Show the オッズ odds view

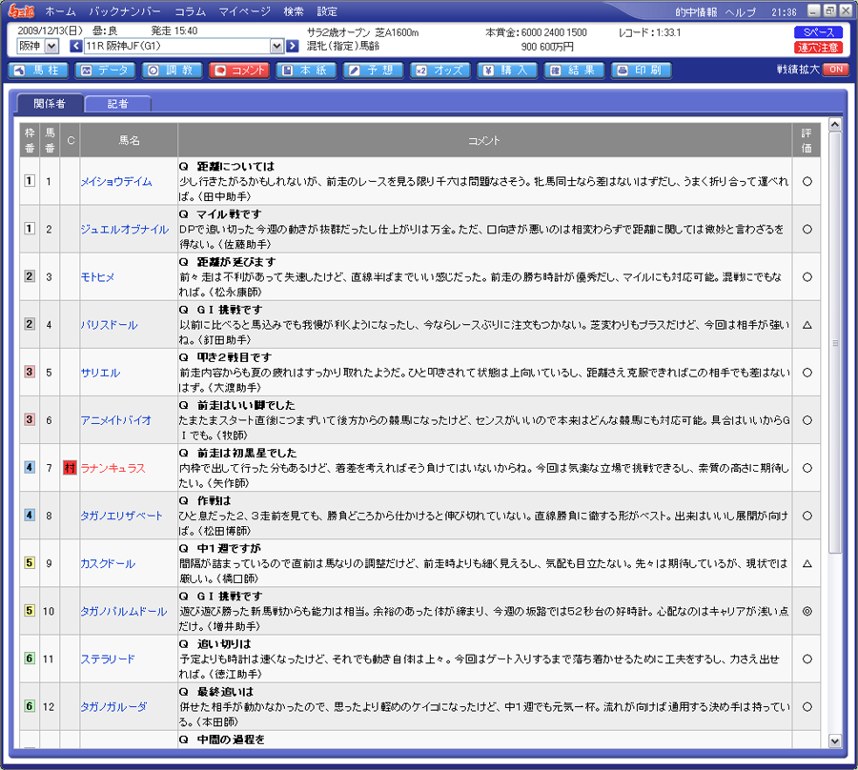(x=439, y=70)
